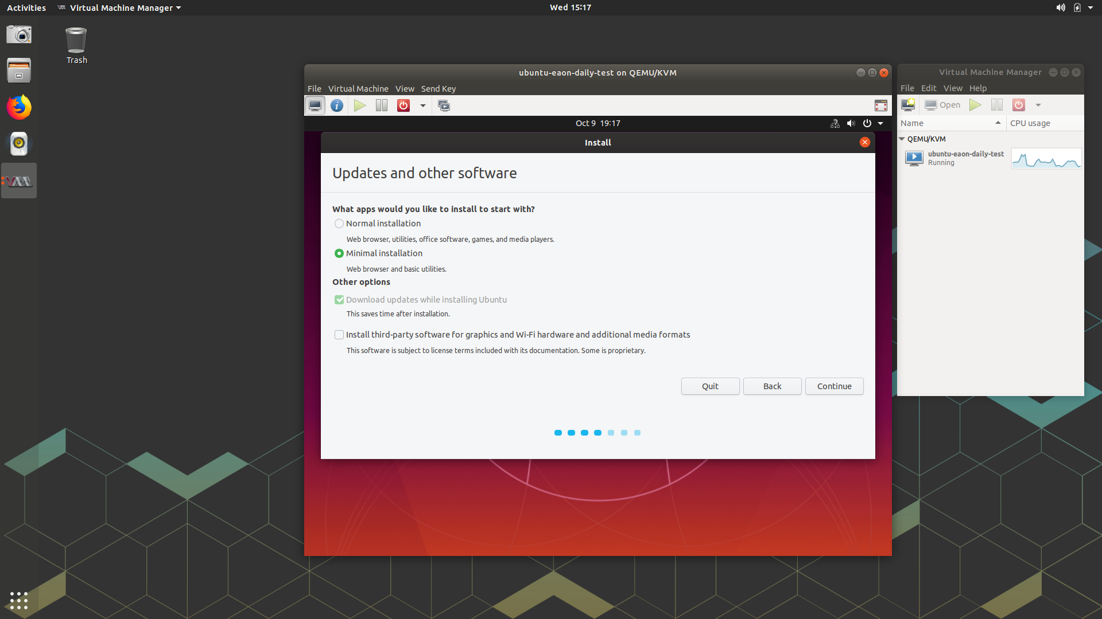This screenshot has height=619, width=1102.
Task: Open the File menu in the console window
Action: point(315,89)
